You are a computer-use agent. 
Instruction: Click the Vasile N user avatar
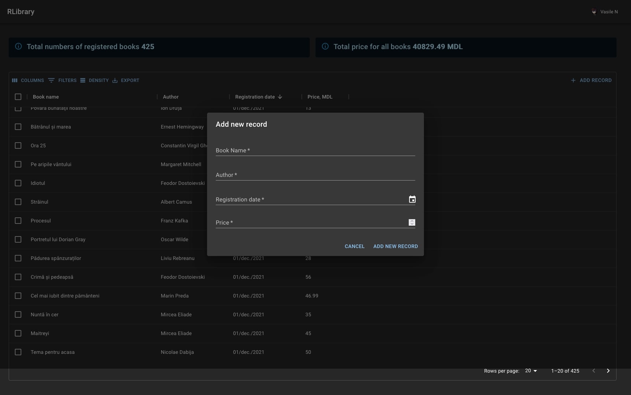tap(594, 12)
